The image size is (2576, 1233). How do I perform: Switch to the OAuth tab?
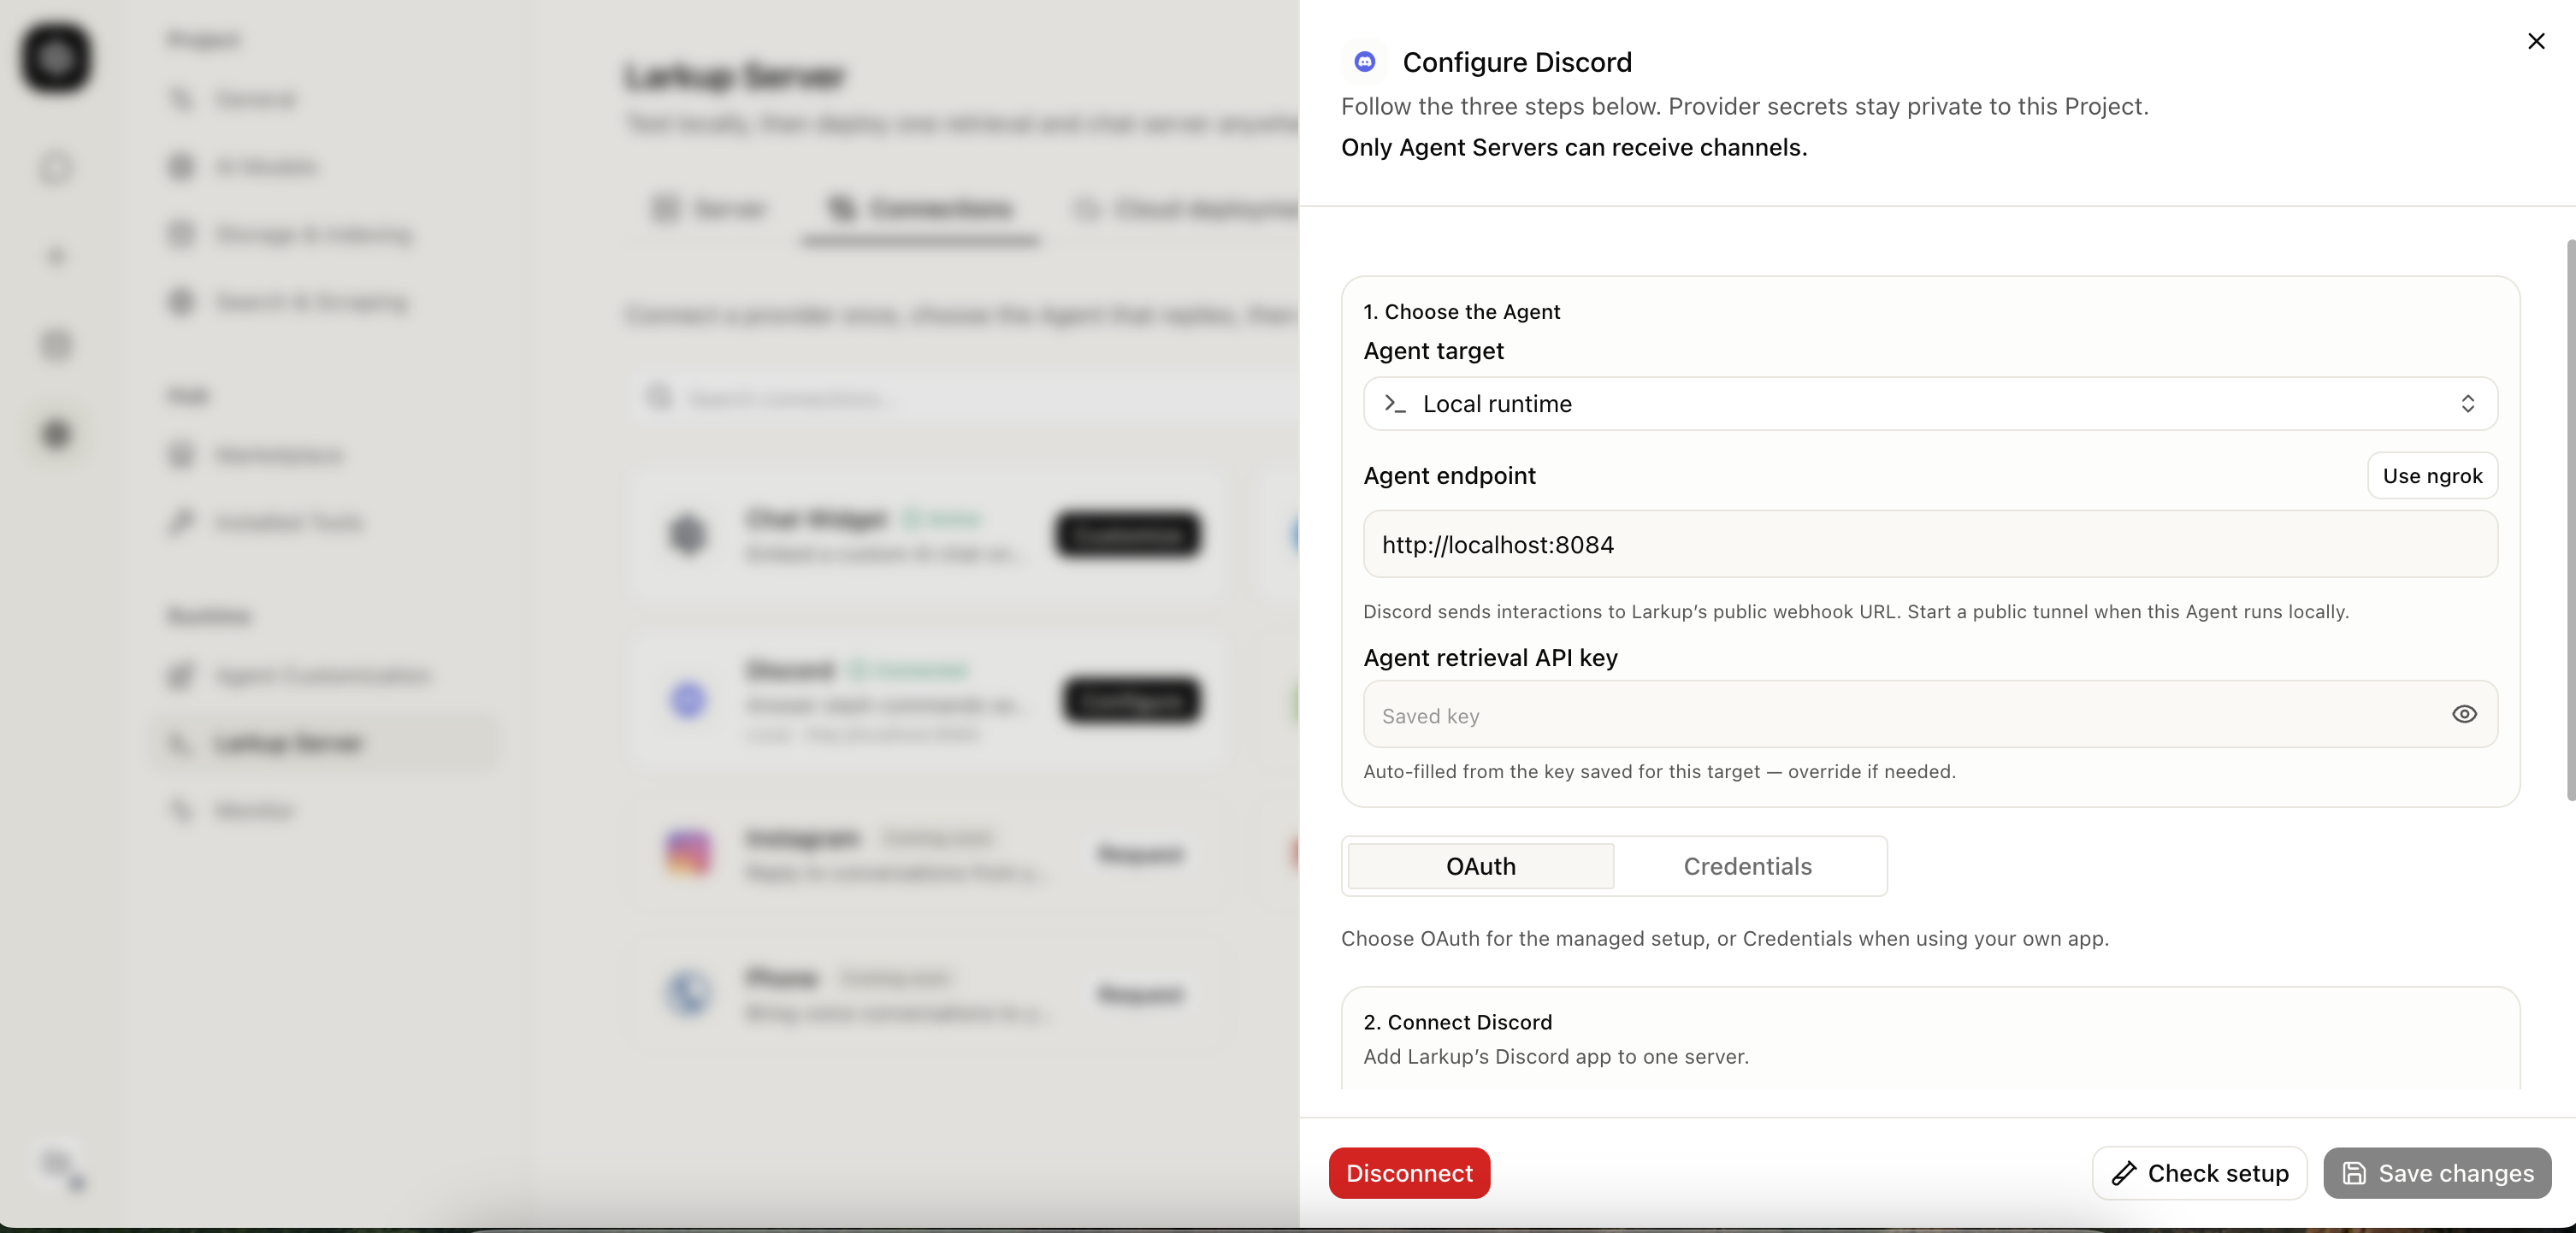(x=1481, y=866)
